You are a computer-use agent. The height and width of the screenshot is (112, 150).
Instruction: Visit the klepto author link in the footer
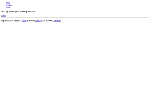(24, 21)
